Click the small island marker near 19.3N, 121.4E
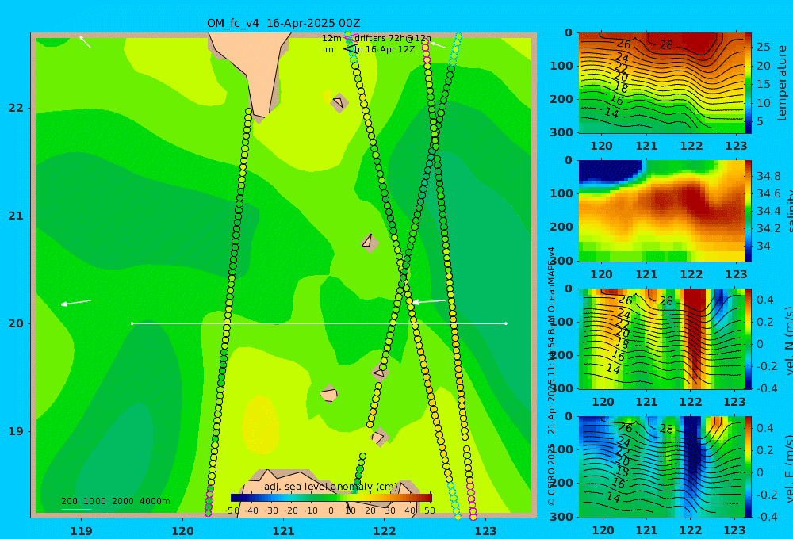 pyautogui.click(x=329, y=394)
